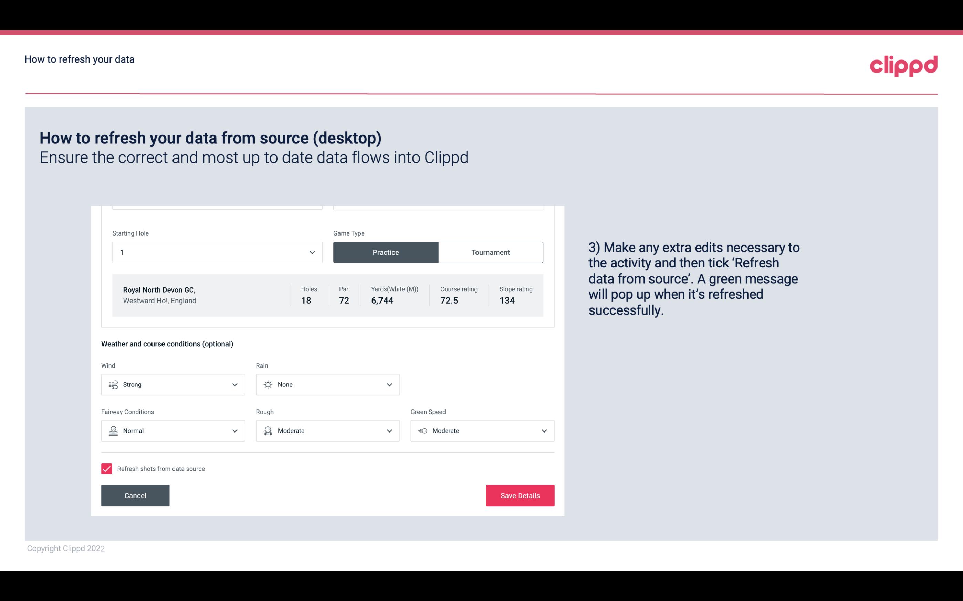Click the rain condition dropdown icon

tap(388, 384)
